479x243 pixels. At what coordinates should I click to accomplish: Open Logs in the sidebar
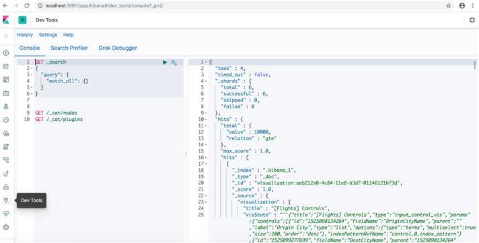coord(6,146)
